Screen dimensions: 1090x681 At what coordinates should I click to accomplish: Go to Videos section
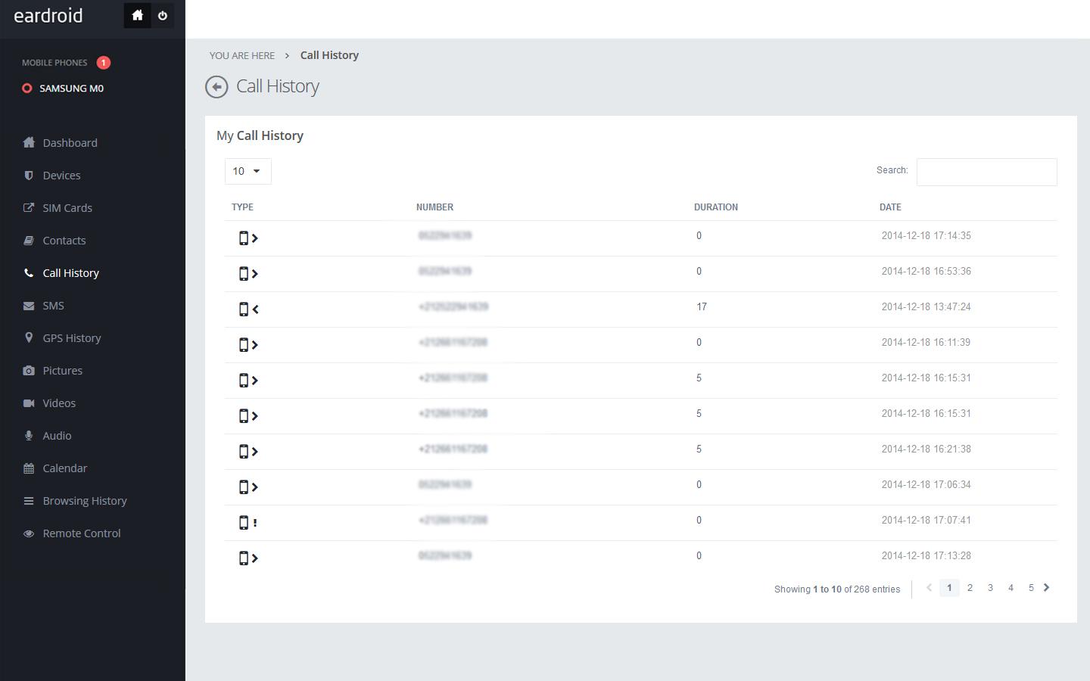tap(59, 403)
